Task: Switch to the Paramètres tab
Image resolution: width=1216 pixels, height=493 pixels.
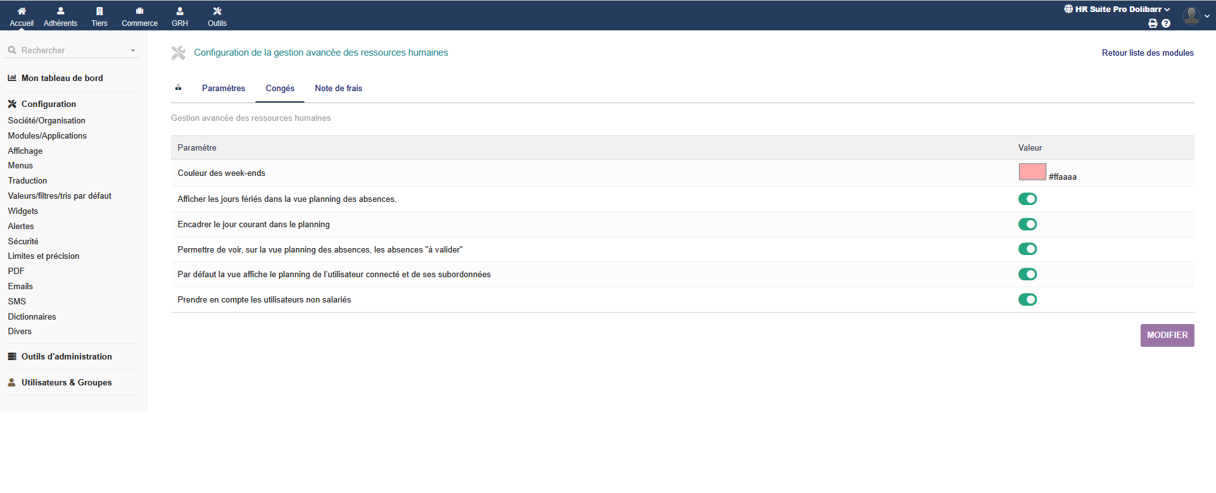Action: [223, 89]
